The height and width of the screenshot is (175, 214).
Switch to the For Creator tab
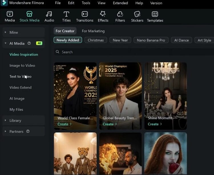pyautogui.click(x=65, y=31)
